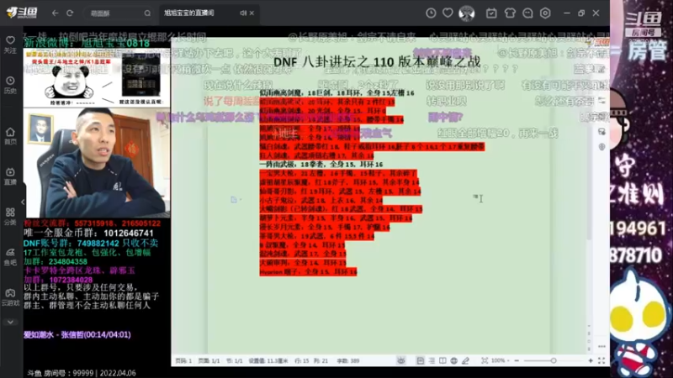Click the 房管 label on right banner
The height and width of the screenshot is (378, 673).
(x=646, y=51)
